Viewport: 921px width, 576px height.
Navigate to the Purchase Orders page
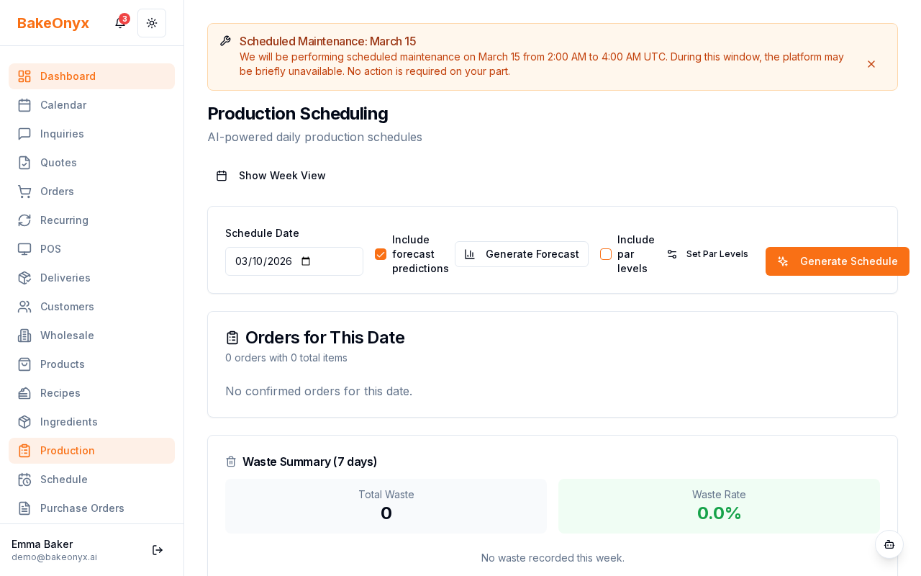[82, 508]
